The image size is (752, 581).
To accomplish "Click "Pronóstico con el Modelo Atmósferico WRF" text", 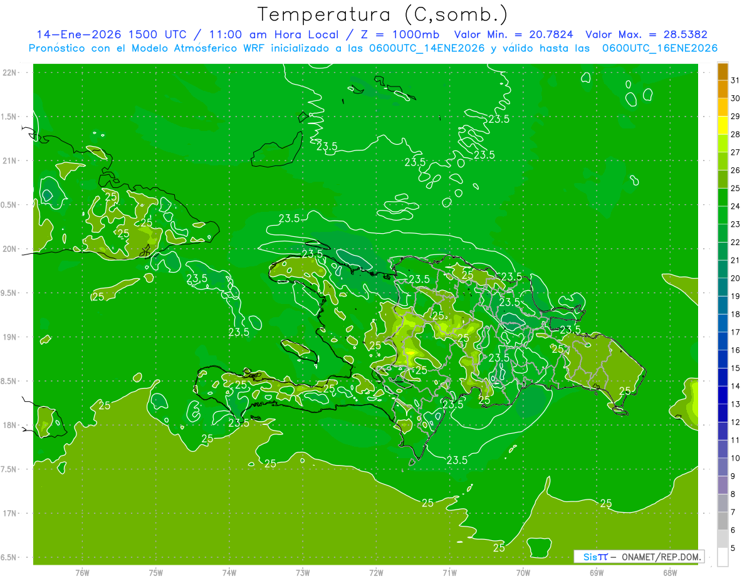I will point(148,48).
